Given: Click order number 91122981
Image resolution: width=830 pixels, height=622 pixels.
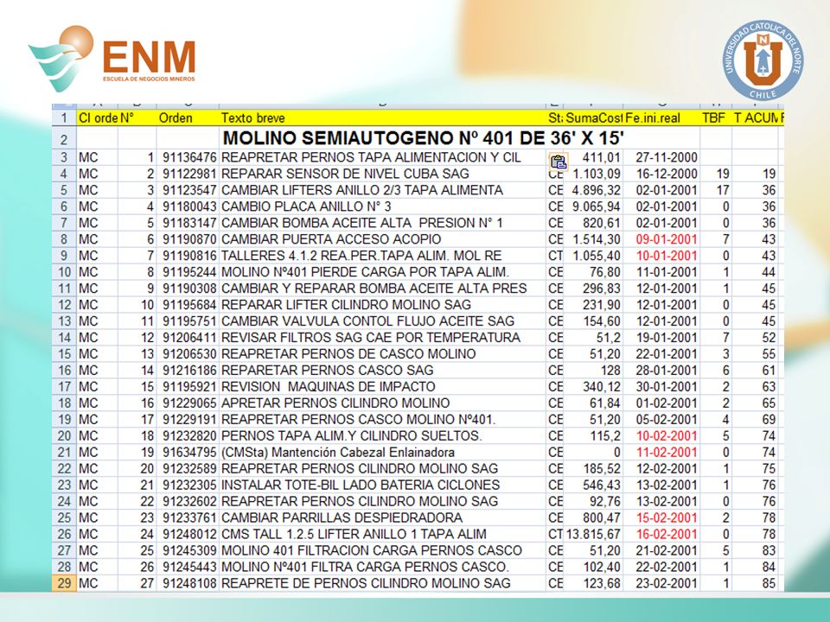Looking at the screenshot, I should 189,174.
